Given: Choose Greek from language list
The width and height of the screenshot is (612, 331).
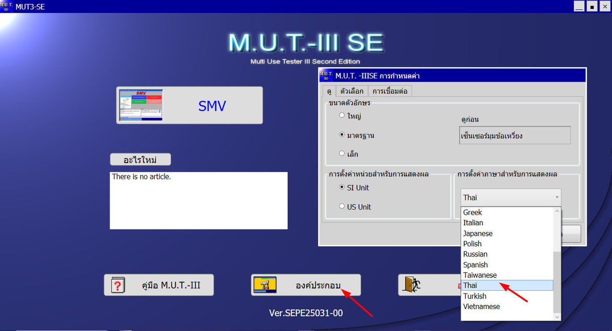Looking at the screenshot, I should 507,212.
